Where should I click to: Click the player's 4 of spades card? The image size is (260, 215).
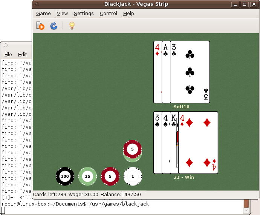pos(166,143)
